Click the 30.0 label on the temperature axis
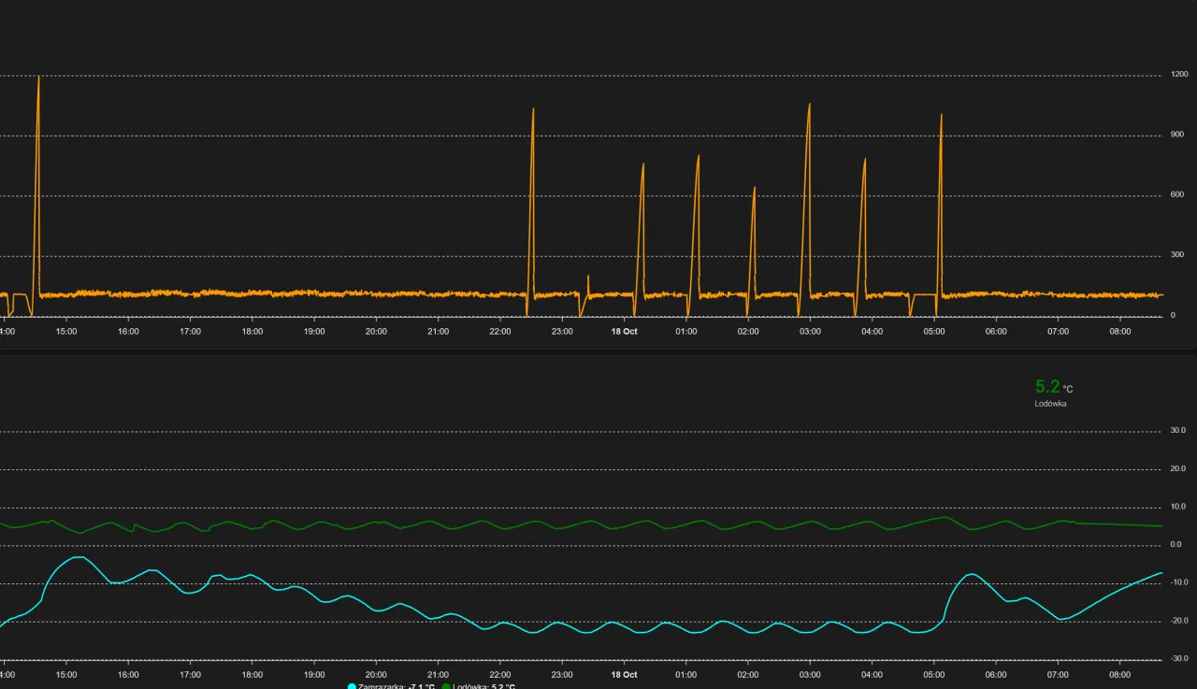 click(x=1177, y=431)
